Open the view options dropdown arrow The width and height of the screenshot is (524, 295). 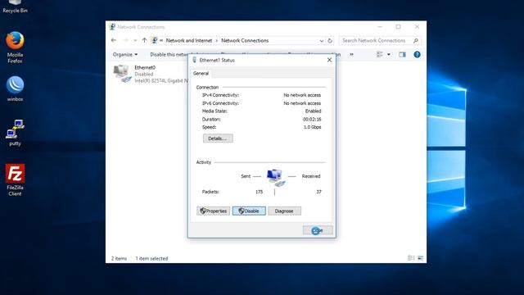tap(389, 55)
